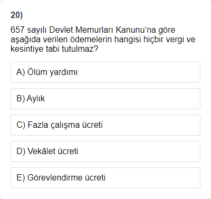The width and height of the screenshot is (211, 199).
Task: Click the letter D) label
Action: (x=21, y=151)
